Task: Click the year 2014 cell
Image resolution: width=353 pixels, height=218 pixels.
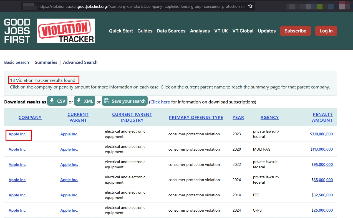Action: [x=237, y=195]
